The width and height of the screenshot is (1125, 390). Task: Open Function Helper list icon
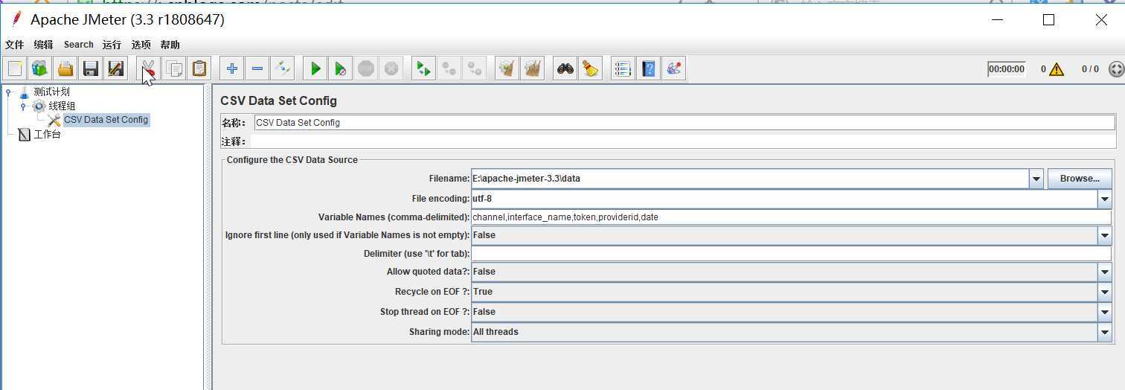click(624, 68)
